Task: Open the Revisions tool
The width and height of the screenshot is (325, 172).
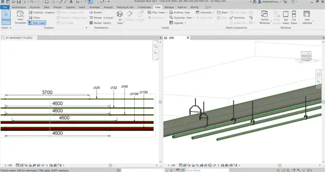Action: point(237,18)
